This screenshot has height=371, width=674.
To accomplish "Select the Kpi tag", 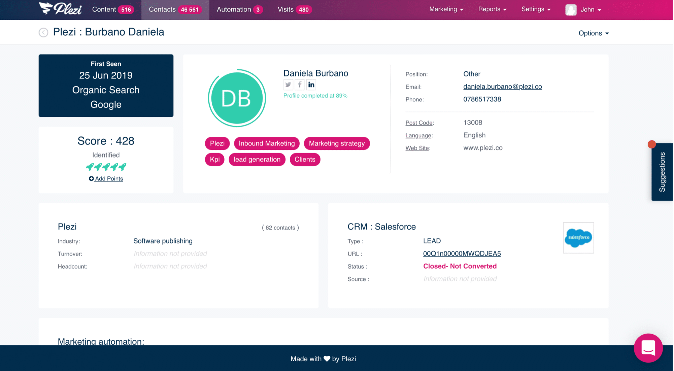I will 215,160.
